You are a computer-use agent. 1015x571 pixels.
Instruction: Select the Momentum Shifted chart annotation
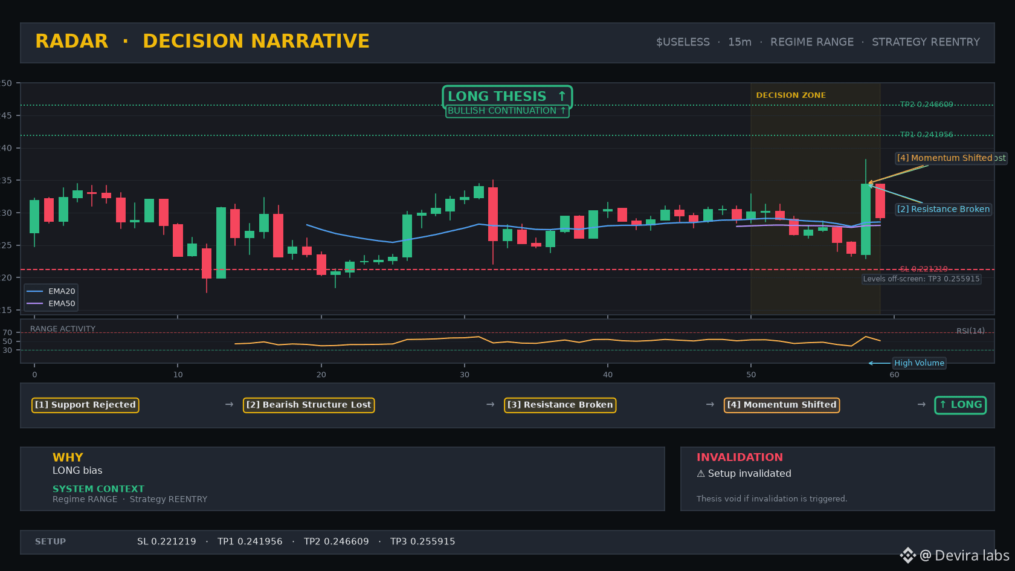point(951,158)
